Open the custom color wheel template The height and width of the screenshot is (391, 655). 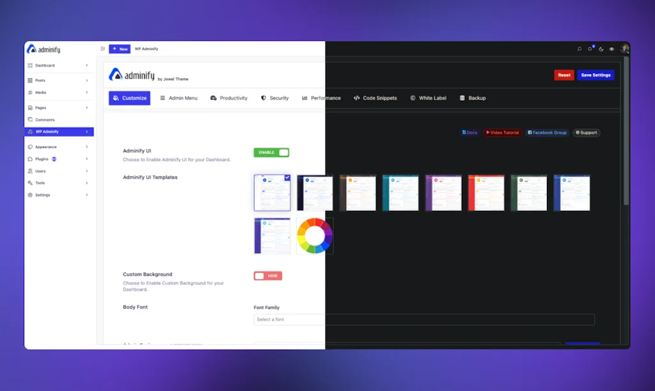click(315, 236)
